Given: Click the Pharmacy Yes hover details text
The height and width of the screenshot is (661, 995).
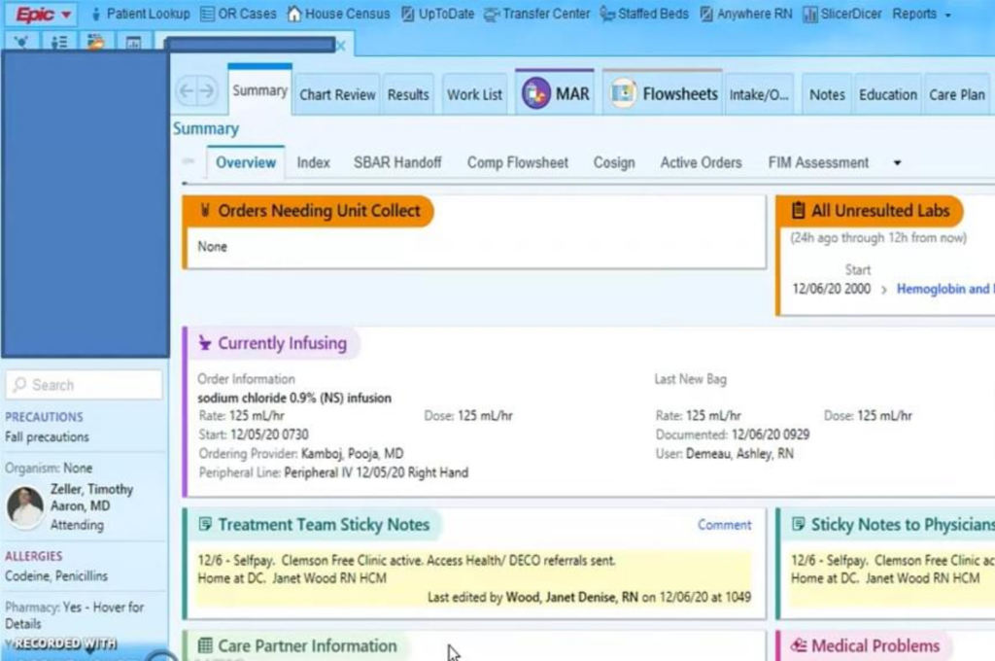Looking at the screenshot, I should pos(74,615).
